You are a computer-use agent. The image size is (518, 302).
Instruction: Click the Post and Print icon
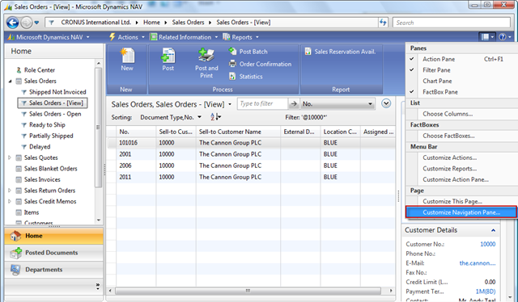(206, 55)
